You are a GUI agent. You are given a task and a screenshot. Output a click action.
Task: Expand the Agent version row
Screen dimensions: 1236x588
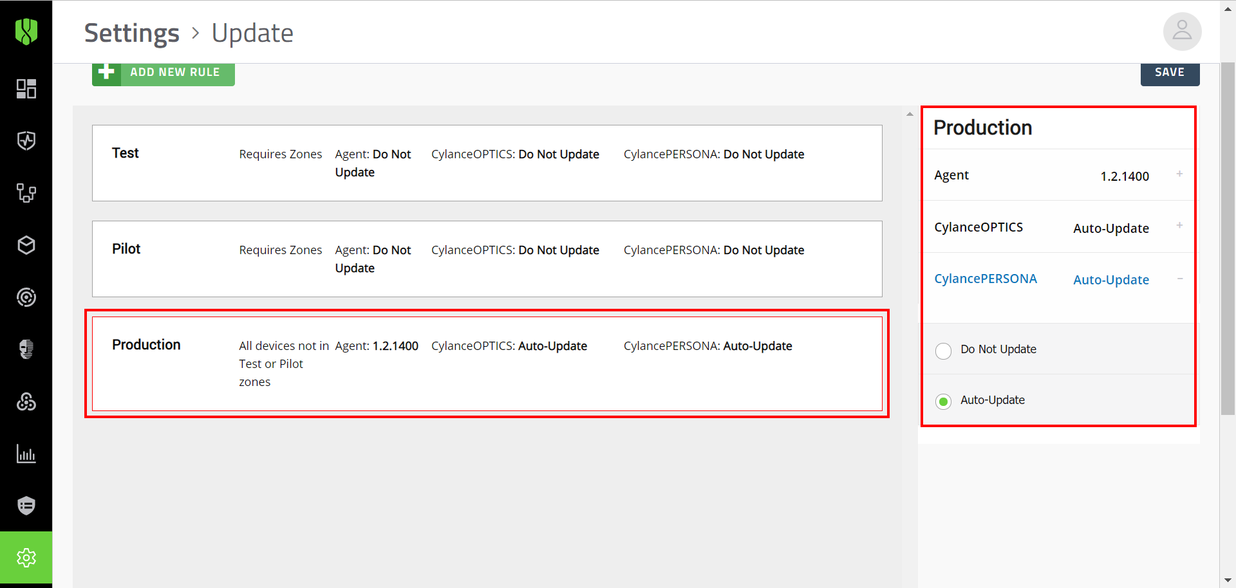click(1179, 174)
